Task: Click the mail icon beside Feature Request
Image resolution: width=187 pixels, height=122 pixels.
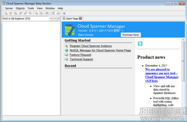Action: (x=66, y=55)
